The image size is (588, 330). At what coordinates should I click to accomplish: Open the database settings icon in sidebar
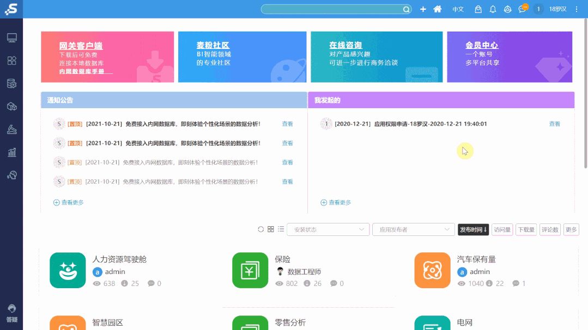[11, 83]
